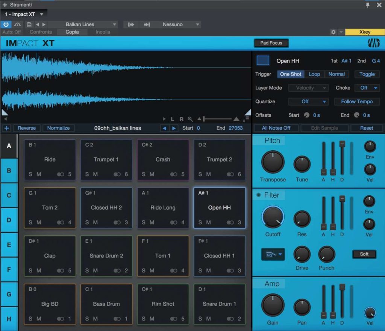Expand the 1 - Impact XT instrument dropdown
This screenshot has height=331, width=385.
point(24,14)
